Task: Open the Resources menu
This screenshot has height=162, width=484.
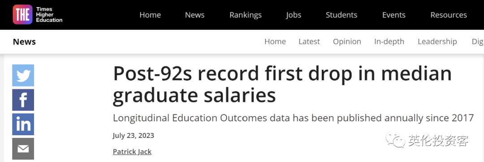Action: [449, 15]
